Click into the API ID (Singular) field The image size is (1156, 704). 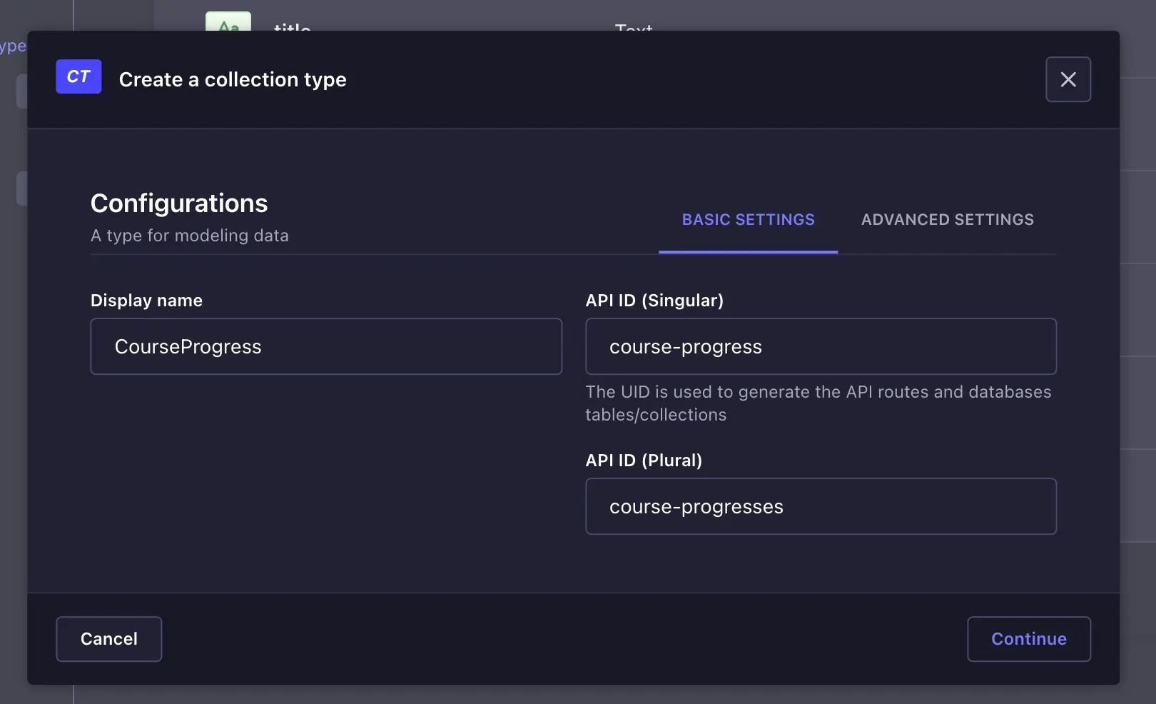point(821,346)
